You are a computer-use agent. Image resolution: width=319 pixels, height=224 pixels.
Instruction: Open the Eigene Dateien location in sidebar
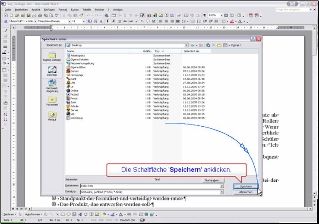click(52, 56)
